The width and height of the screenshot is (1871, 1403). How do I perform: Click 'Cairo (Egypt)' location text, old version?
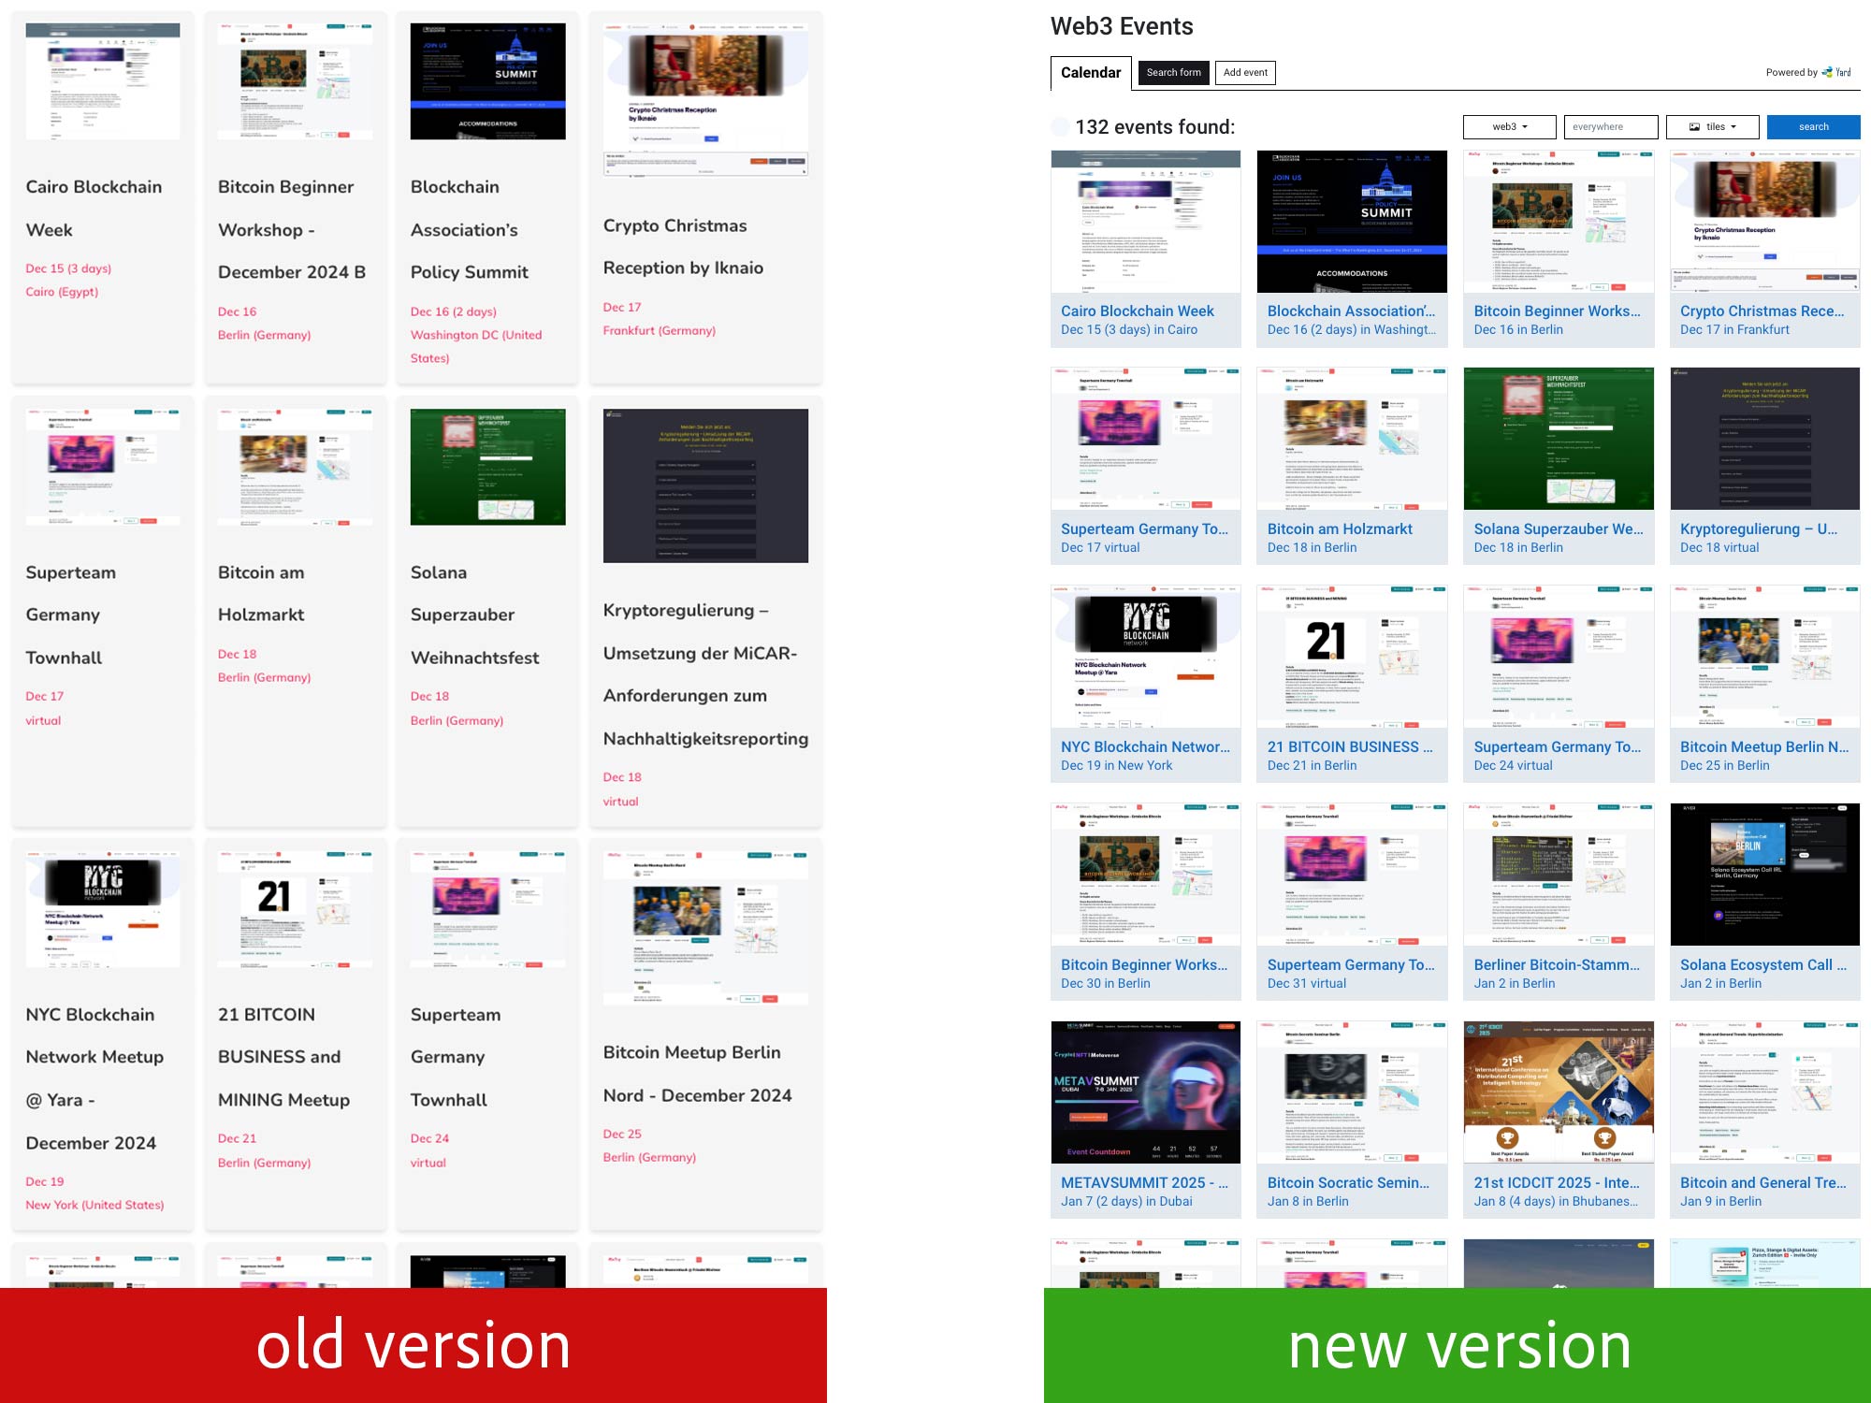tap(62, 292)
